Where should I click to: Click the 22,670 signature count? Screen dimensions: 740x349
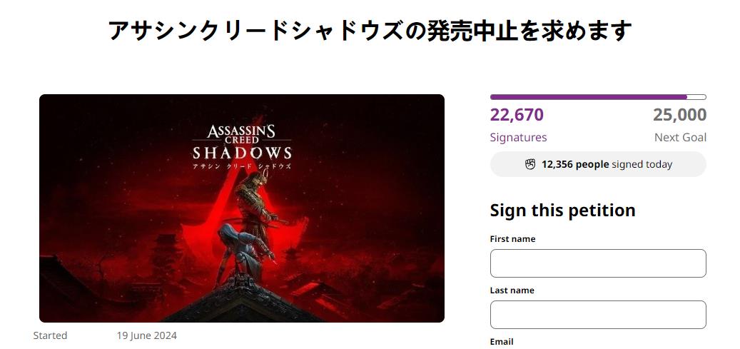point(517,115)
